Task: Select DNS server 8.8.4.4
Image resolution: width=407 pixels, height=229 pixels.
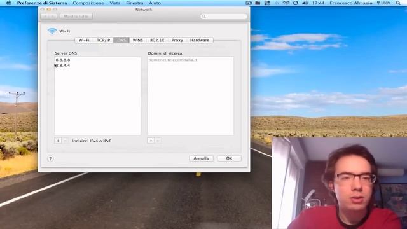Action: [x=62, y=65]
